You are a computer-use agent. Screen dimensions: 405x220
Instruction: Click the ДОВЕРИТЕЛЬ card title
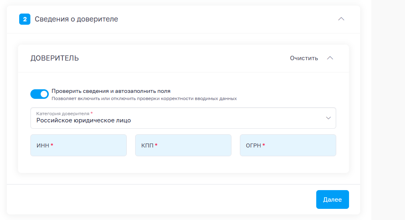pyautogui.click(x=55, y=58)
